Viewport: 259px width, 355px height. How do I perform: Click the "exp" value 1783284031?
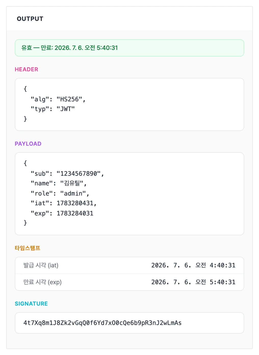[75, 213]
